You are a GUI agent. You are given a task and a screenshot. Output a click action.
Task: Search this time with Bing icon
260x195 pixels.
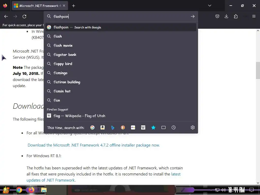pos(113,127)
